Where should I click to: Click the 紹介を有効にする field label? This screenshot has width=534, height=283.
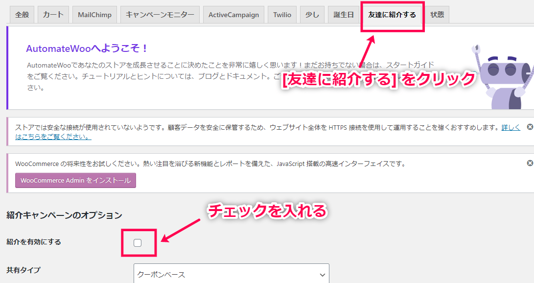pos(34,242)
